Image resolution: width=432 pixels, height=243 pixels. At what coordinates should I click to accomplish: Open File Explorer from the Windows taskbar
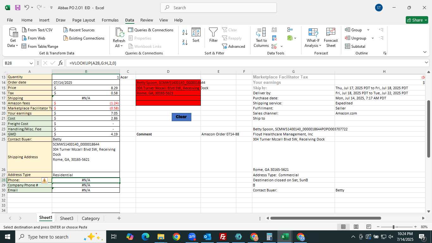click(161, 237)
